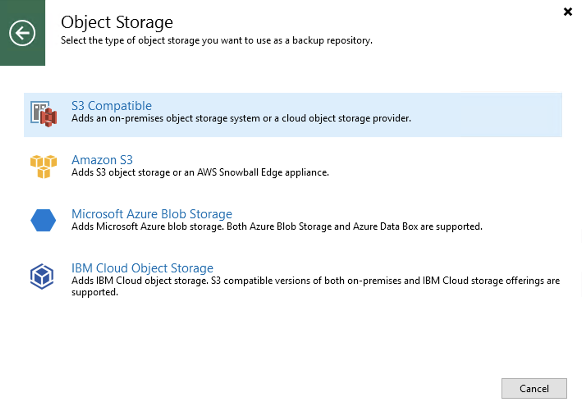
Task: Click the IBM Cloud storage offerings description
Action: point(315,281)
